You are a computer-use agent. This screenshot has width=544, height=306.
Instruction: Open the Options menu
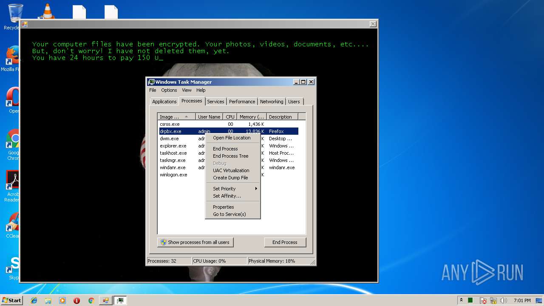click(x=169, y=90)
